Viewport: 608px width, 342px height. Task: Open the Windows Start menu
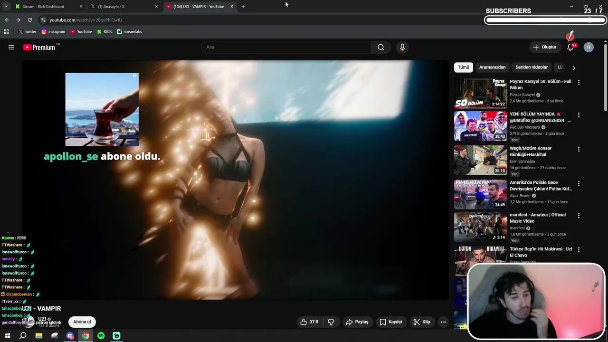point(8,336)
